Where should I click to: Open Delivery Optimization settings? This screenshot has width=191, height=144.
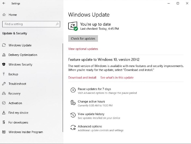[x=23, y=55]
